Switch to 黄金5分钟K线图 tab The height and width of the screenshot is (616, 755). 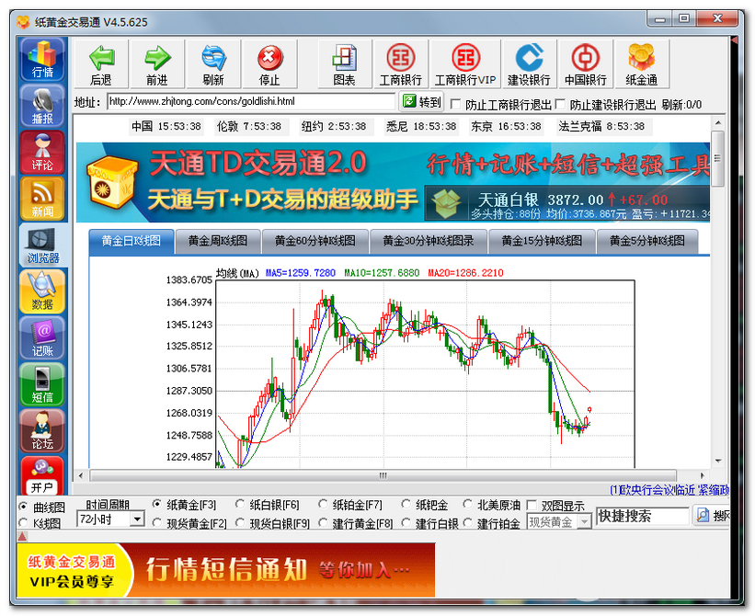(x=647, y=241)
